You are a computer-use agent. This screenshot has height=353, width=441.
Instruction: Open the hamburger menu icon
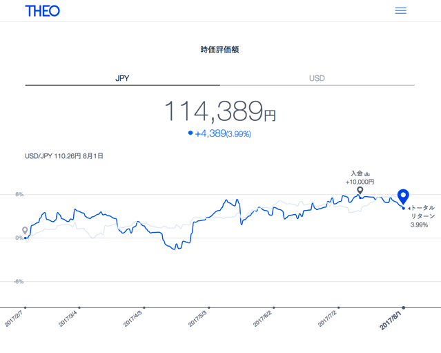400,10
